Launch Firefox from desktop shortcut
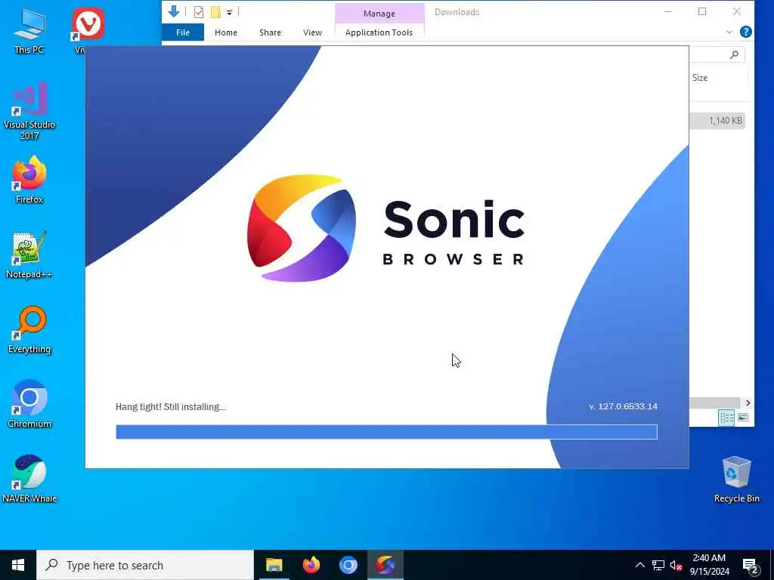 (29, 180)
